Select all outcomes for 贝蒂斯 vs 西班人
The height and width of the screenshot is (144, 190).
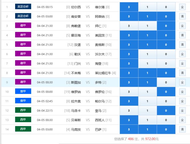[x=182, y=120]
